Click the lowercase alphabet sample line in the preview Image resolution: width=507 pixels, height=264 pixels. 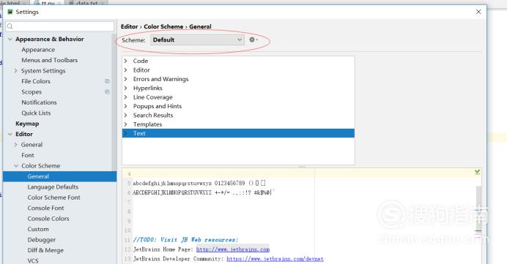click(199, 183)
